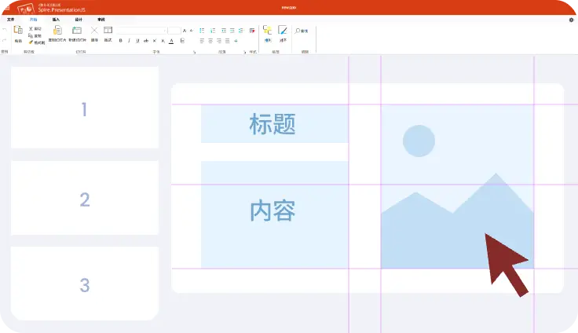Select the 标题 title placeholder

pos(275,123)
